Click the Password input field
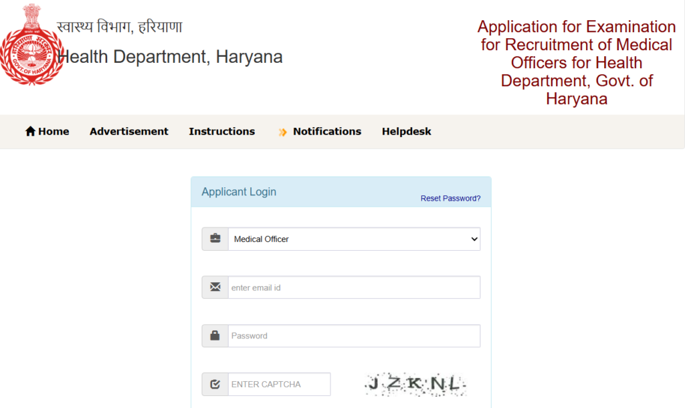Image resolution: width=685 pixels, height=408 pixels. (x=354, y=336)
